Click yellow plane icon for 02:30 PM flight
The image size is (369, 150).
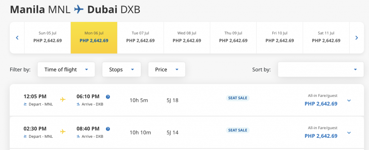(x=63, y=131)
